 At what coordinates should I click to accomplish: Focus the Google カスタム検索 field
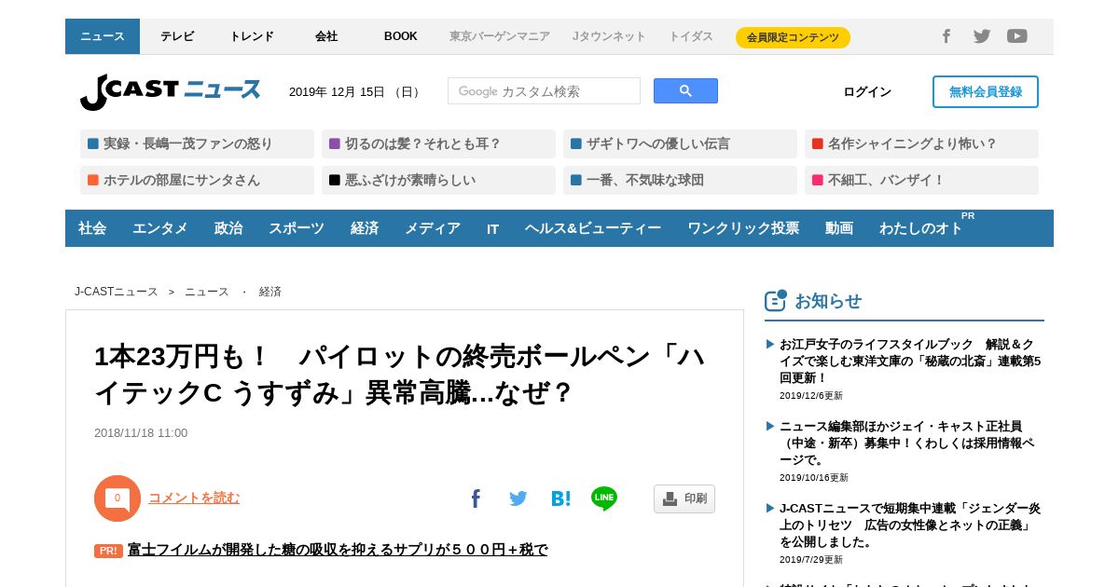(x=544, y=90)
